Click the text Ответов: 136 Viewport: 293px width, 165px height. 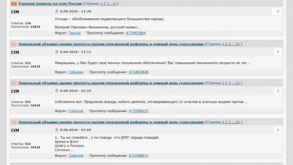point(21,23)
